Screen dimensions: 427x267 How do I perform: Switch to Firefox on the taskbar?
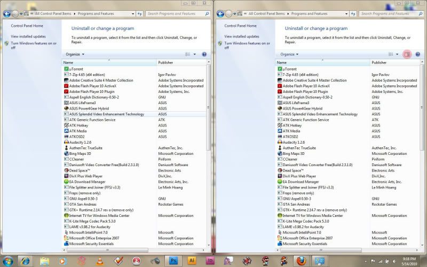click(x=301, y=261)
